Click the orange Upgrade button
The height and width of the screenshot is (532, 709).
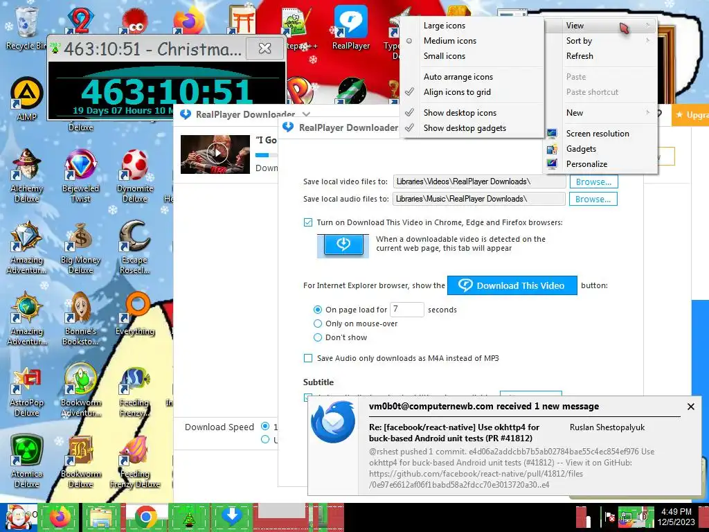click(x=690, y=115)
